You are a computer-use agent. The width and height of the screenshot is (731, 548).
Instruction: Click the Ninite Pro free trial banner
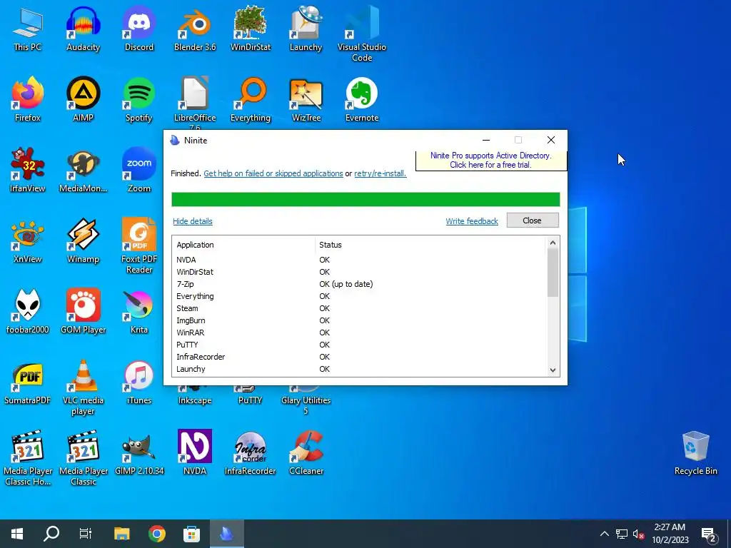click(491, 161)
